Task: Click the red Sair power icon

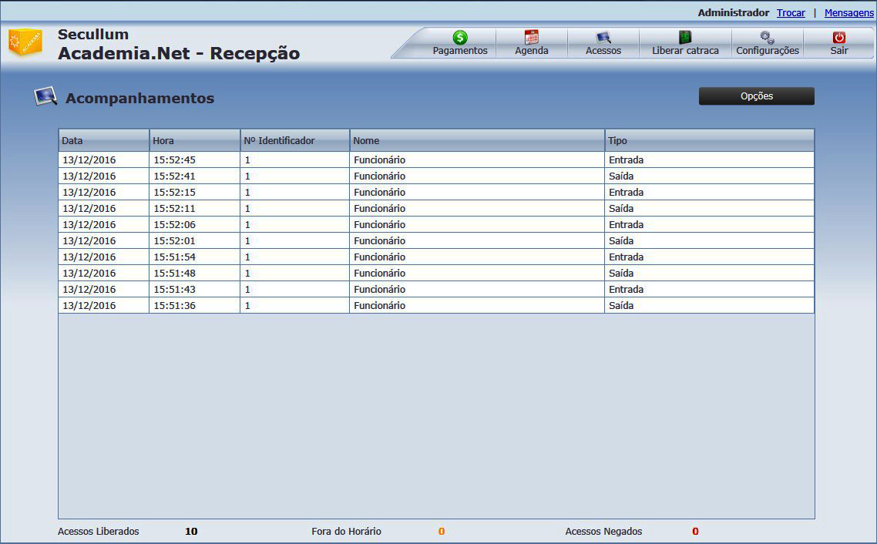Action: (x=839, y=37)
